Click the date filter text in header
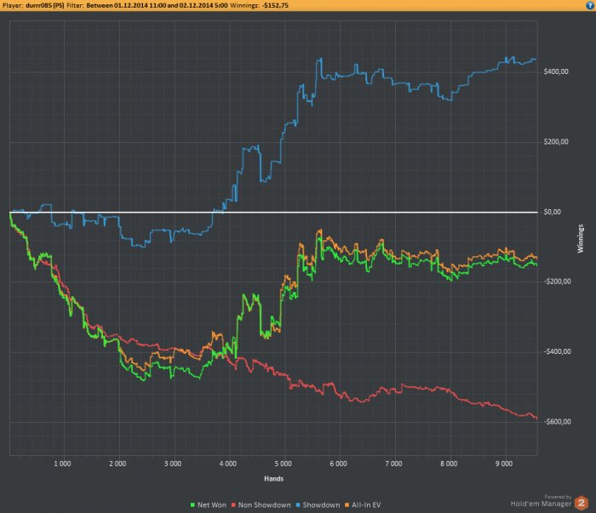The height and width of the screenshot is (513, 596). pos(157,5)
